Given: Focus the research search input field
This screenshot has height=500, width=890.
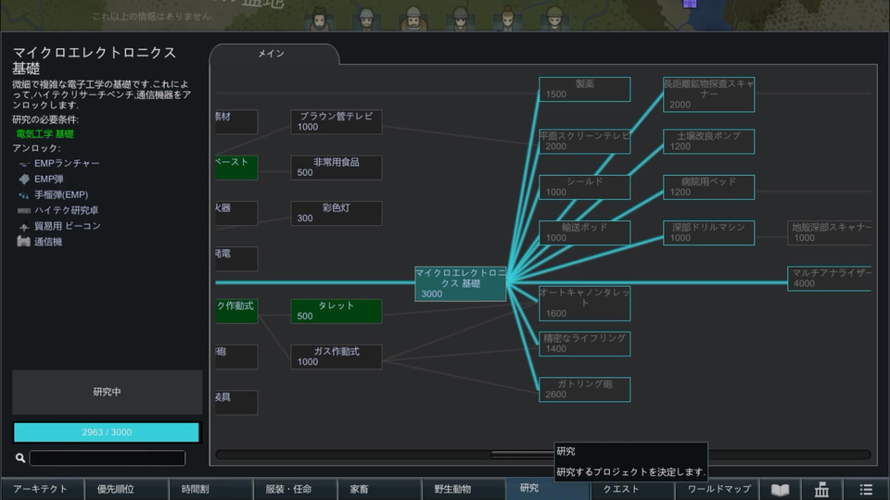Looking at the screenshot, I should 108,458.
